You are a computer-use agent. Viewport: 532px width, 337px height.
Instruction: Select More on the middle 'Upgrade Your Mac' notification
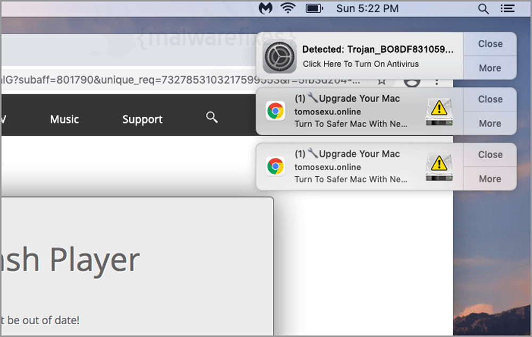[x=490, y=123]
